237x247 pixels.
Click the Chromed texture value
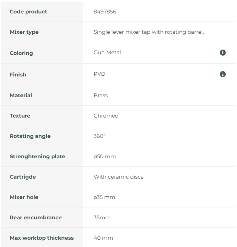coord(106,116)
